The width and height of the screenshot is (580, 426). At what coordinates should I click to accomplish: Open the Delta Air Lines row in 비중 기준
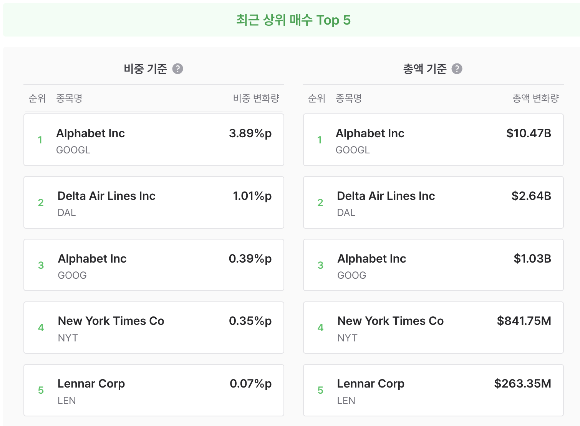click(154, 203)
